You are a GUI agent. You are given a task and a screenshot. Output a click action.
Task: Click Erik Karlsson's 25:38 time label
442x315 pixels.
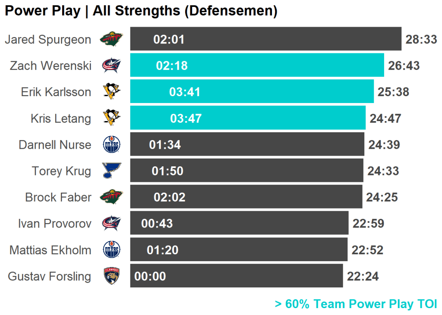coord(393,92)
